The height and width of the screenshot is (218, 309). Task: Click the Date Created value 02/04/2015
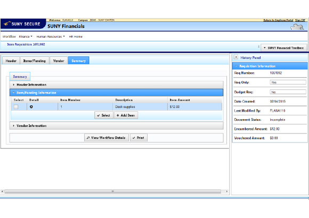coord(278,102)
